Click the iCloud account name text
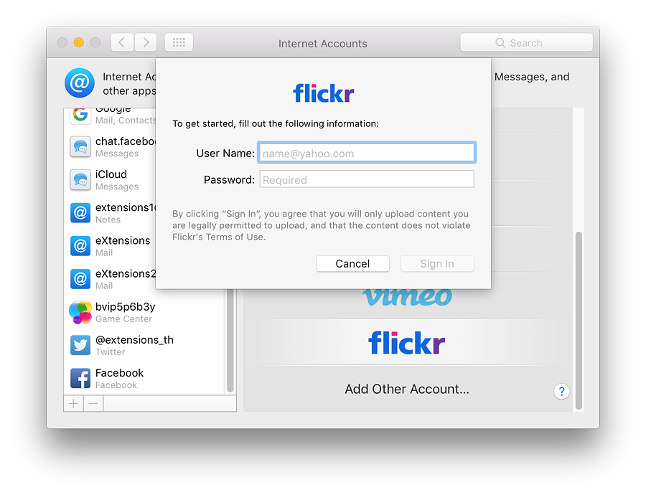Screen dimensions: 646x495 [111, 174]
